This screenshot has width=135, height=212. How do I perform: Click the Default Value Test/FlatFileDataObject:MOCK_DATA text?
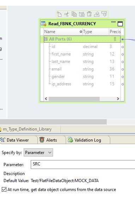click(x=65, y=181)
